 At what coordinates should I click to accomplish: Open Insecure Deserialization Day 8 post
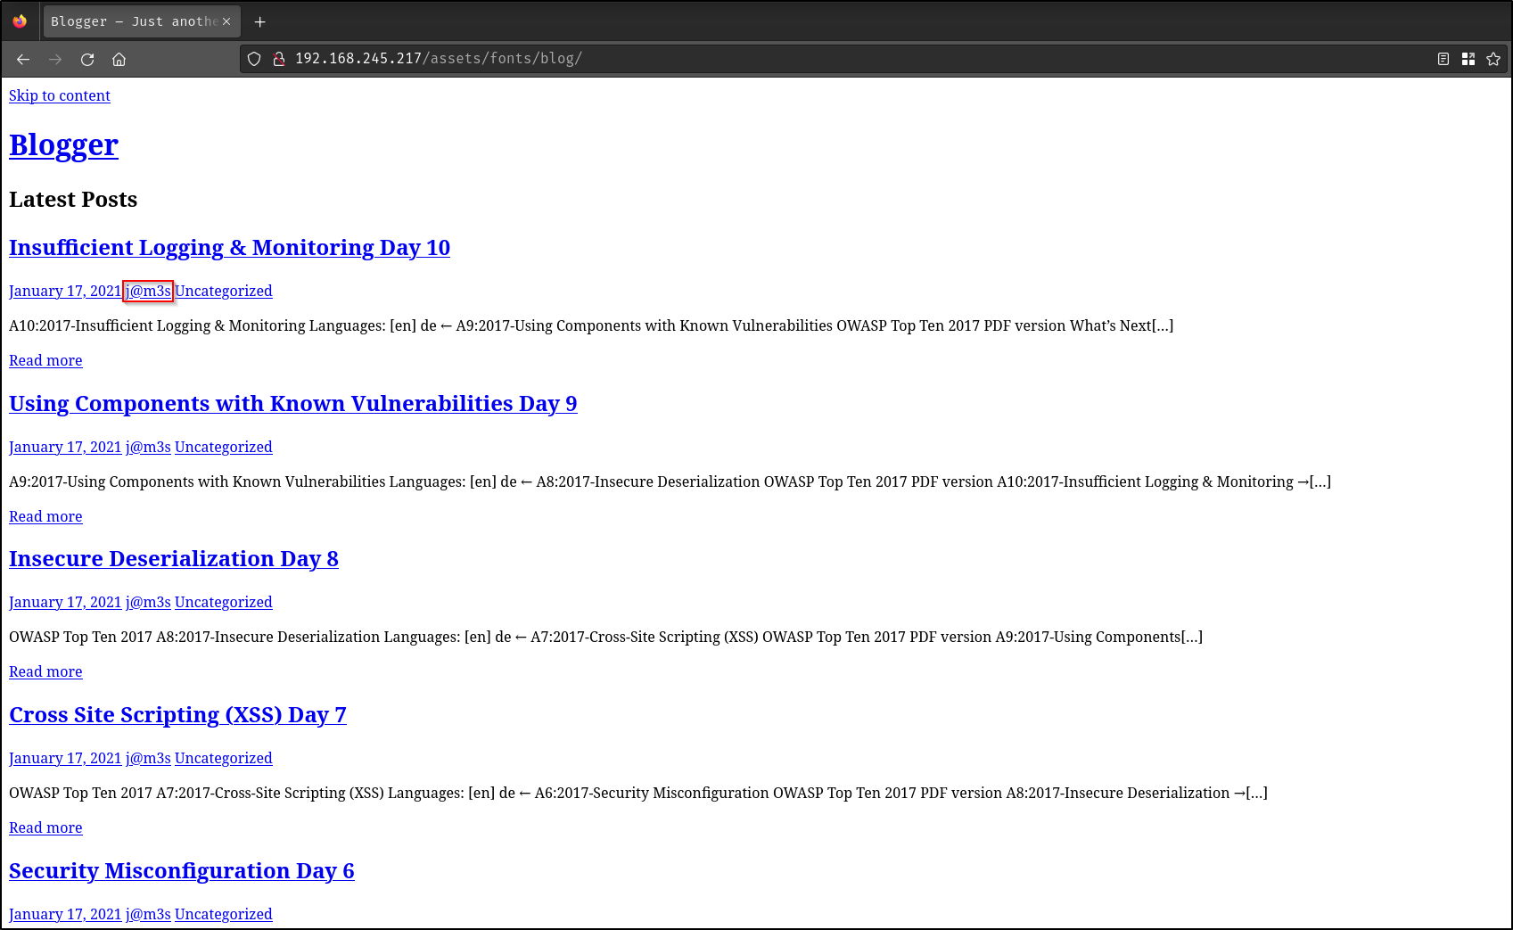point(174,558)
